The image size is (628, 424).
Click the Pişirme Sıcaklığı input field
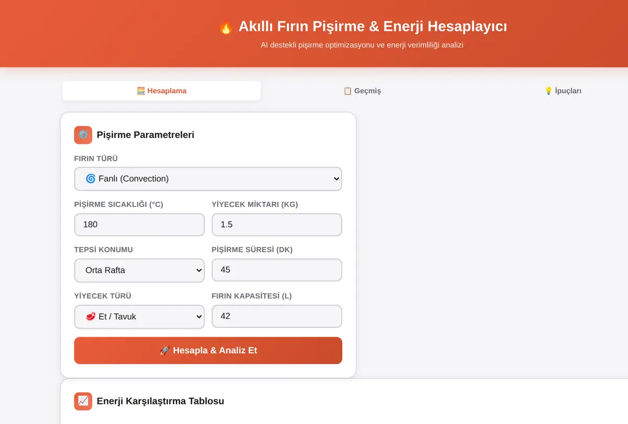point(139,225)
